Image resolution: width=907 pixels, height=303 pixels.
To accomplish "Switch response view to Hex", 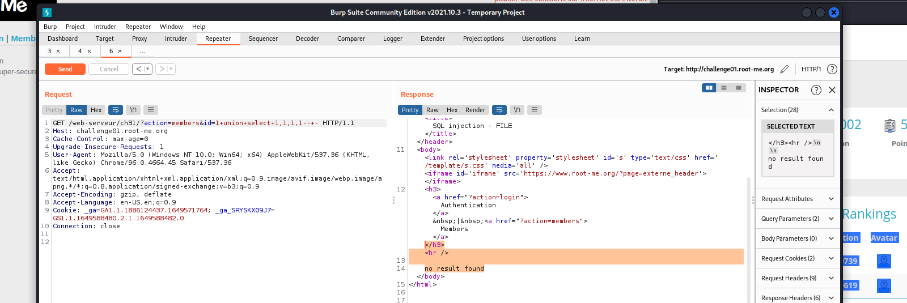I will point(452,110).
